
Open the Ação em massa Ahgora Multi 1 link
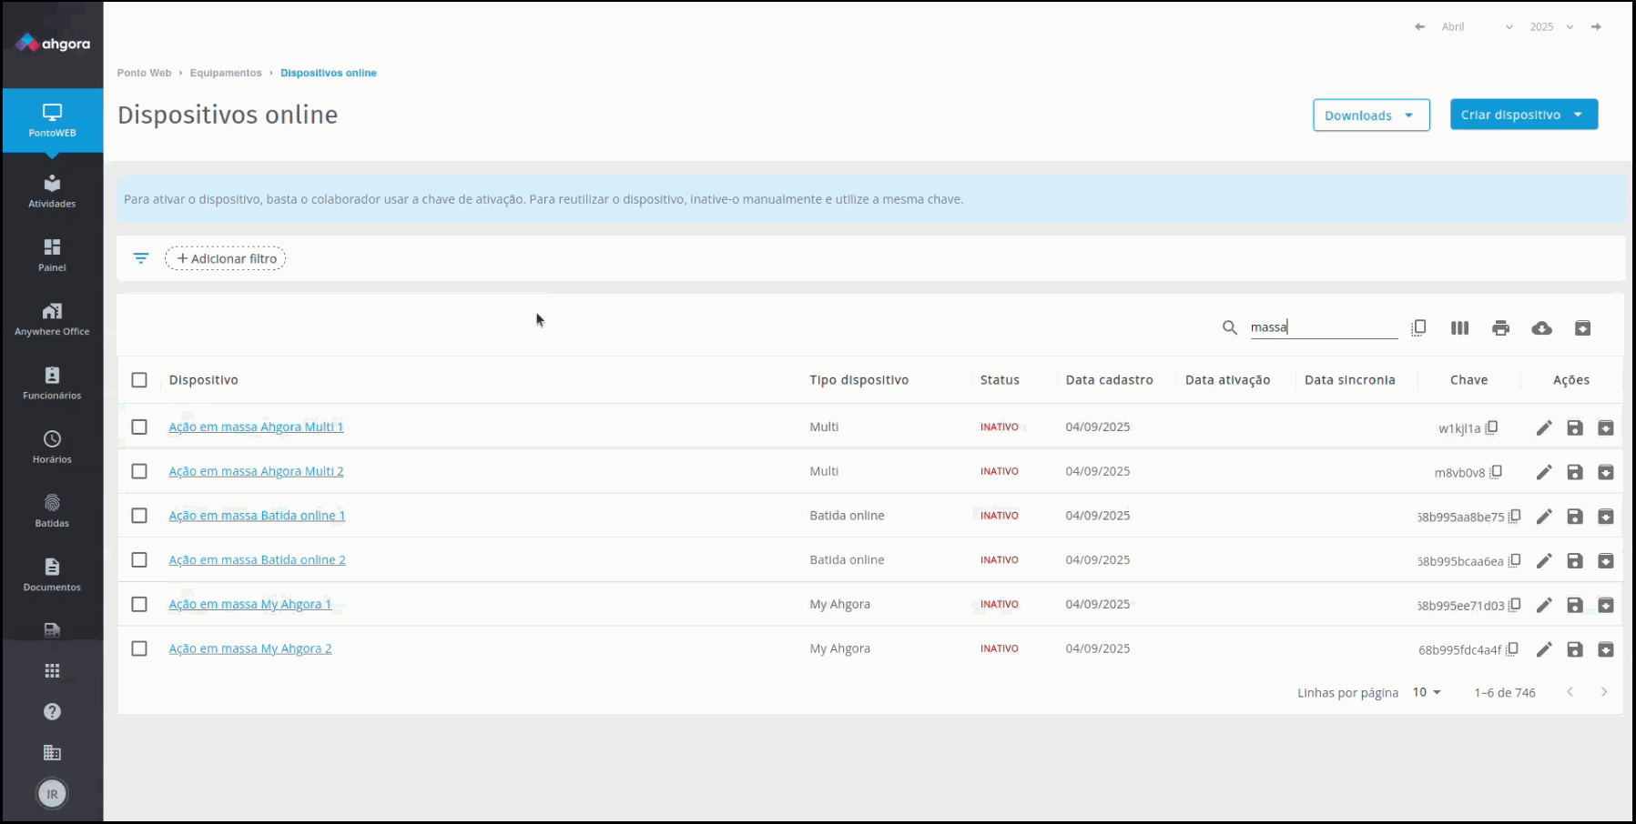coord(256,427)
